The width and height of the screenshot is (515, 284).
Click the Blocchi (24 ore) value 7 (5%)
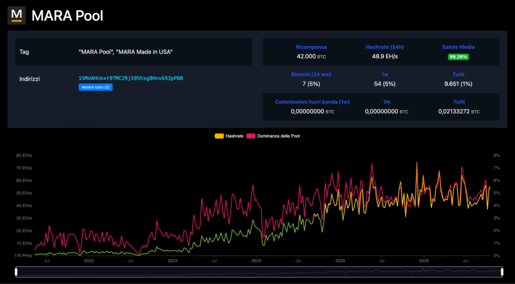[311, 84]
